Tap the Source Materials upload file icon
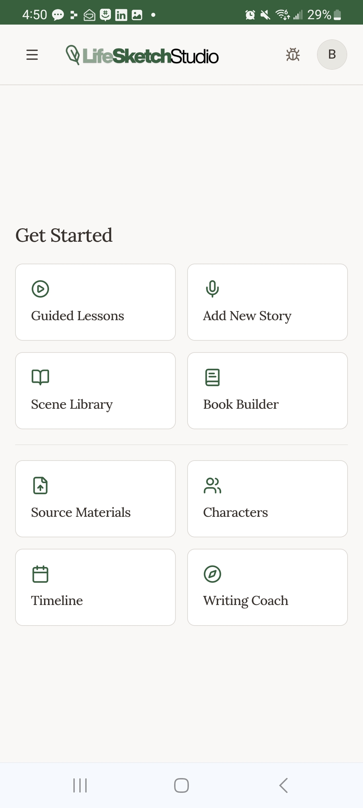 point(40,485)
